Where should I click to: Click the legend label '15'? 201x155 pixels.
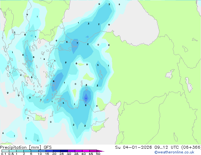[47, 154]
